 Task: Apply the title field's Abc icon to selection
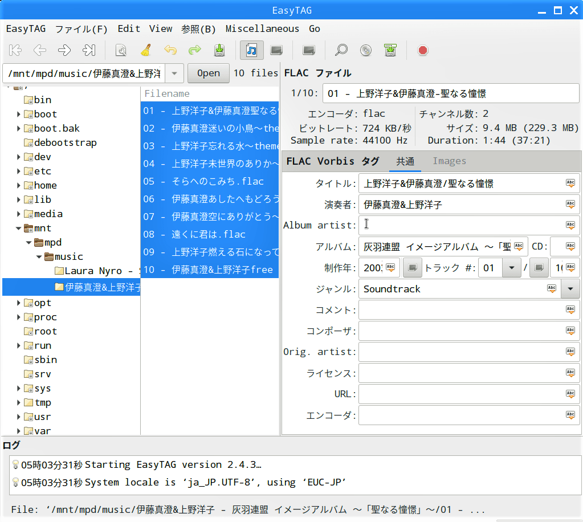click(570, 183)
